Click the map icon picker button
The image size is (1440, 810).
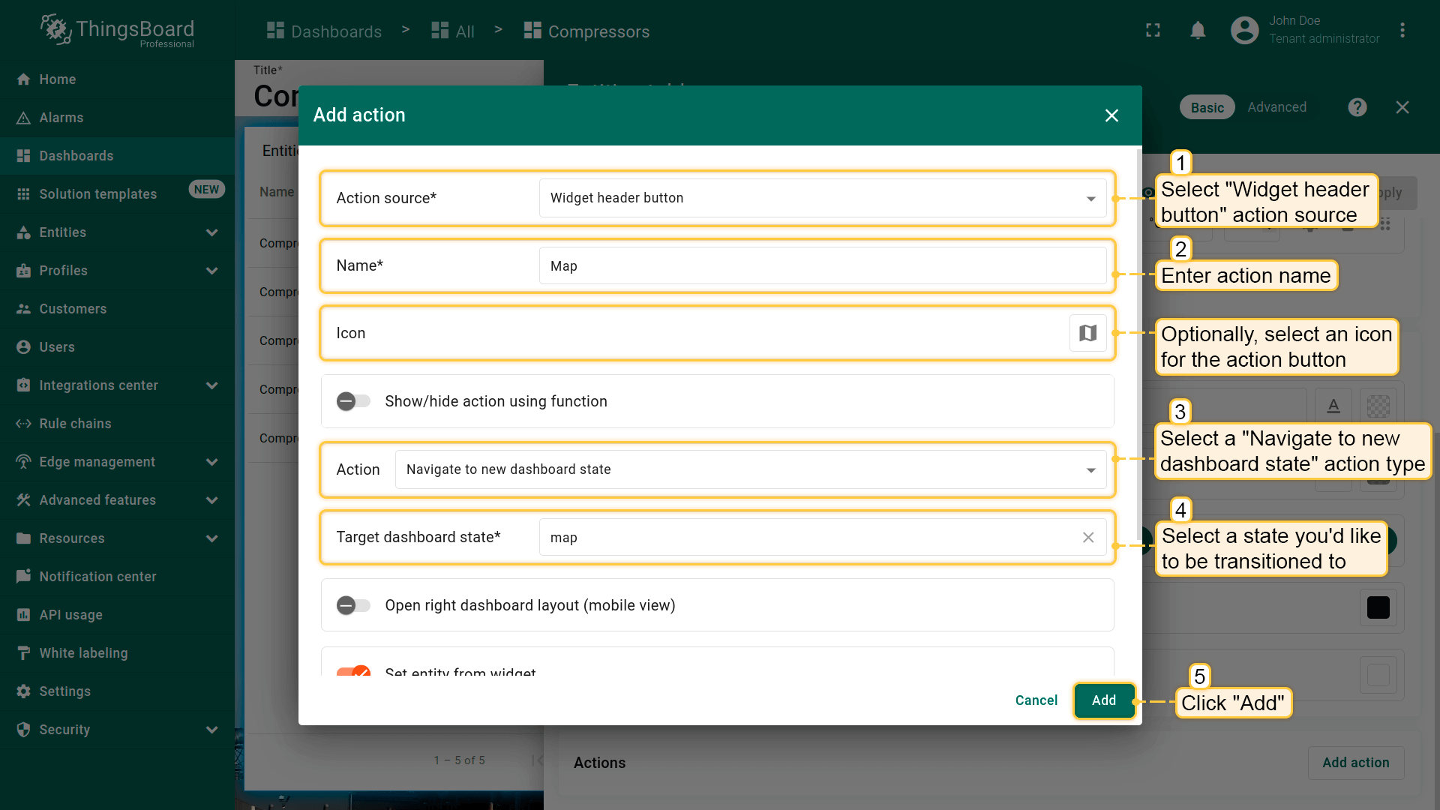(1087, 333)
